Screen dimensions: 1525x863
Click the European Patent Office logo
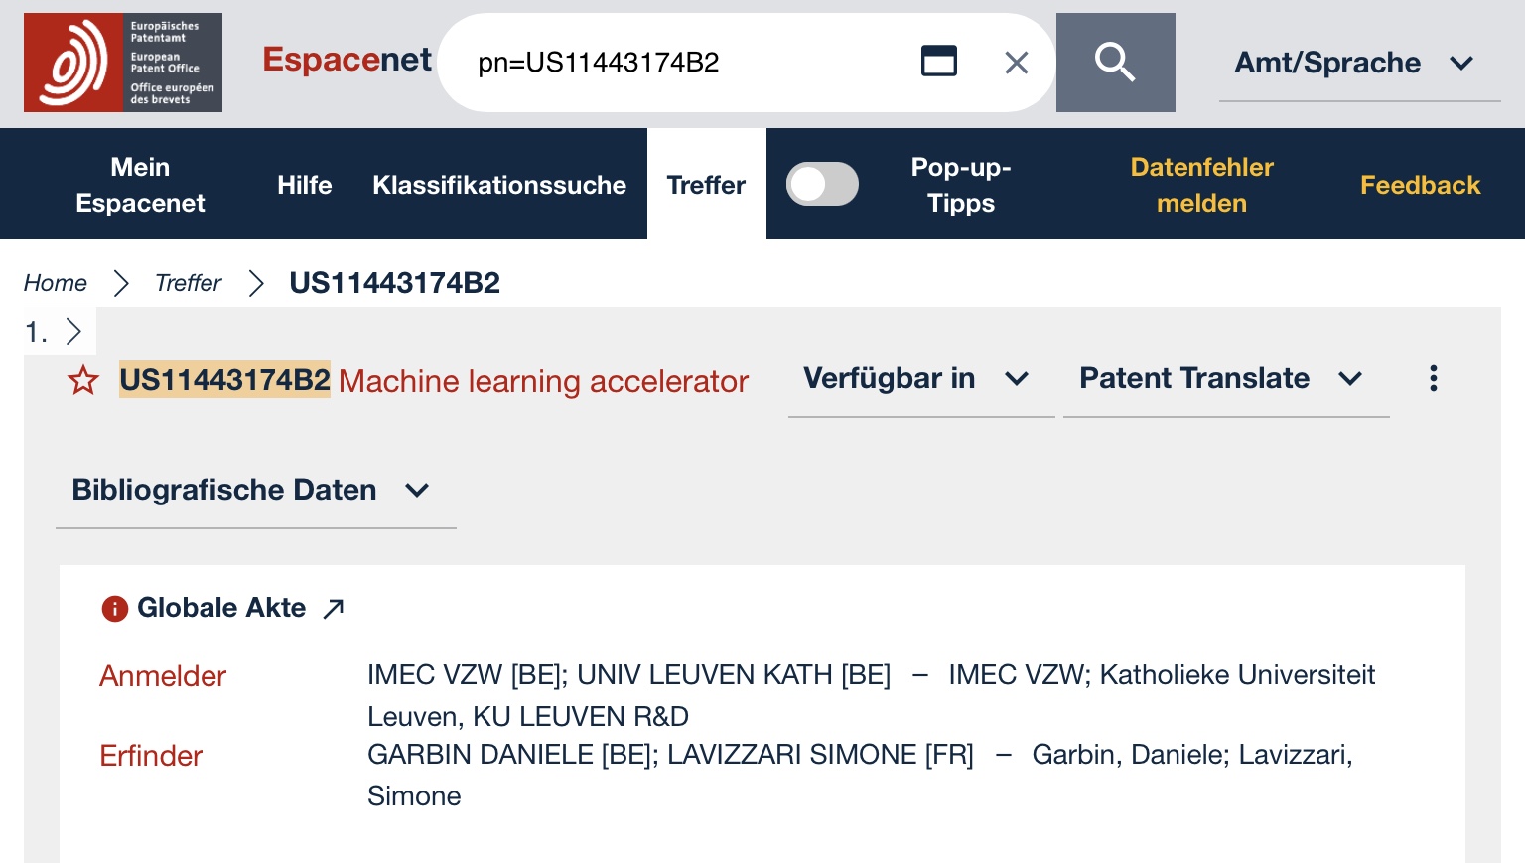[x=123, y=63]
